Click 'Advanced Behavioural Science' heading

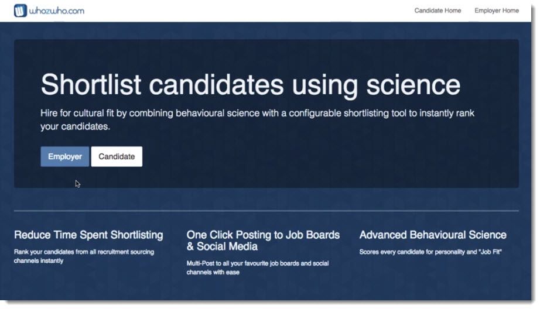pos(433,235)
